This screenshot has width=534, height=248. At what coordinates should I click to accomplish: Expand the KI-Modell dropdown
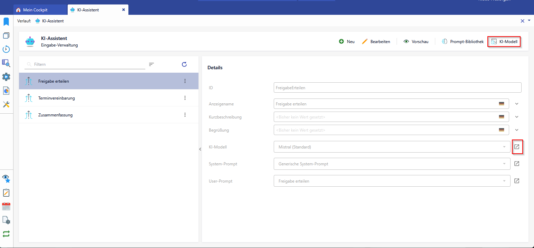[x=504, y=147]
